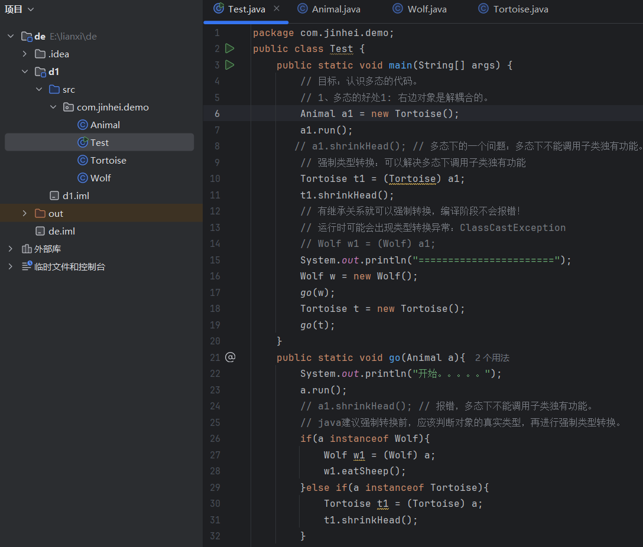
Task: Click the com.jinhei.demo package icon
Action: pos(69,107)
